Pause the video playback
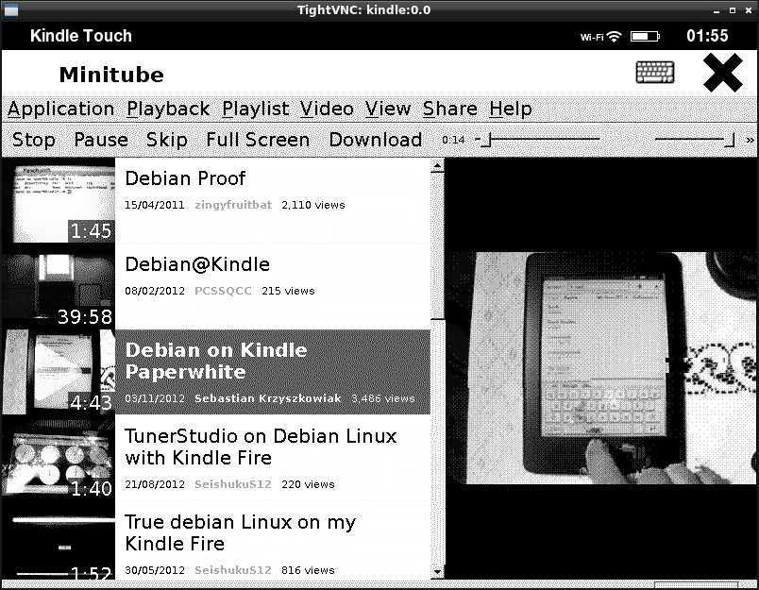 pos(101,140)
